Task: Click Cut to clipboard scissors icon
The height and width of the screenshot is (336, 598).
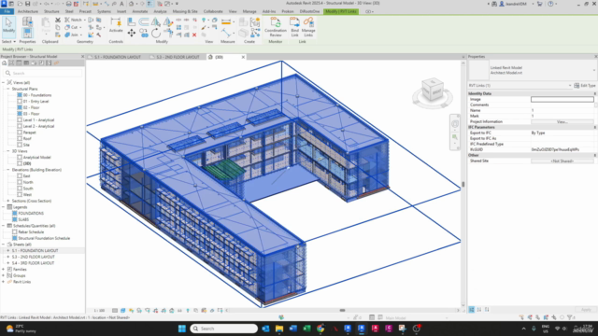Action: (x=58, y=20)
